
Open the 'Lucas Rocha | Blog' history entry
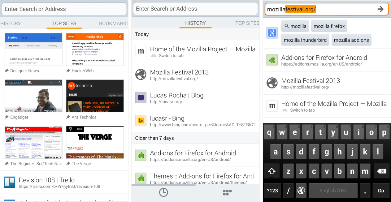point(196,97)
